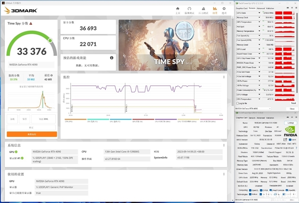This screenshot has width=299, height=203.
Task: Toggle the UEFI checkbox
Action: tap(290, 140)
